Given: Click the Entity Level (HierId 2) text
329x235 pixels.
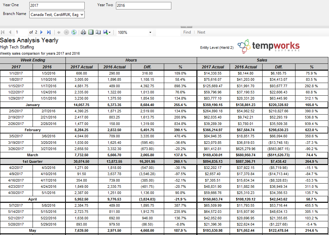Looking at the screenshot, I should pyautogui.click(x=217, y=48).
